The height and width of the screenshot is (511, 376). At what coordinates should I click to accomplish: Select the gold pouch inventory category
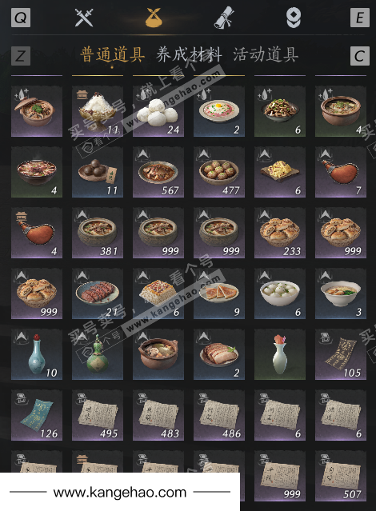click(154, 18)
